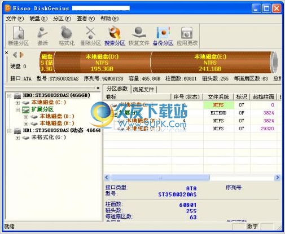Click the starting cylinder value 29320
This screenshot has height=234, width=285.
click(x=267, y=129)
